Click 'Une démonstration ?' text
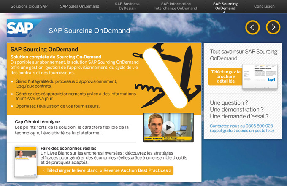 pyautogui.click(x=237, y=110)
